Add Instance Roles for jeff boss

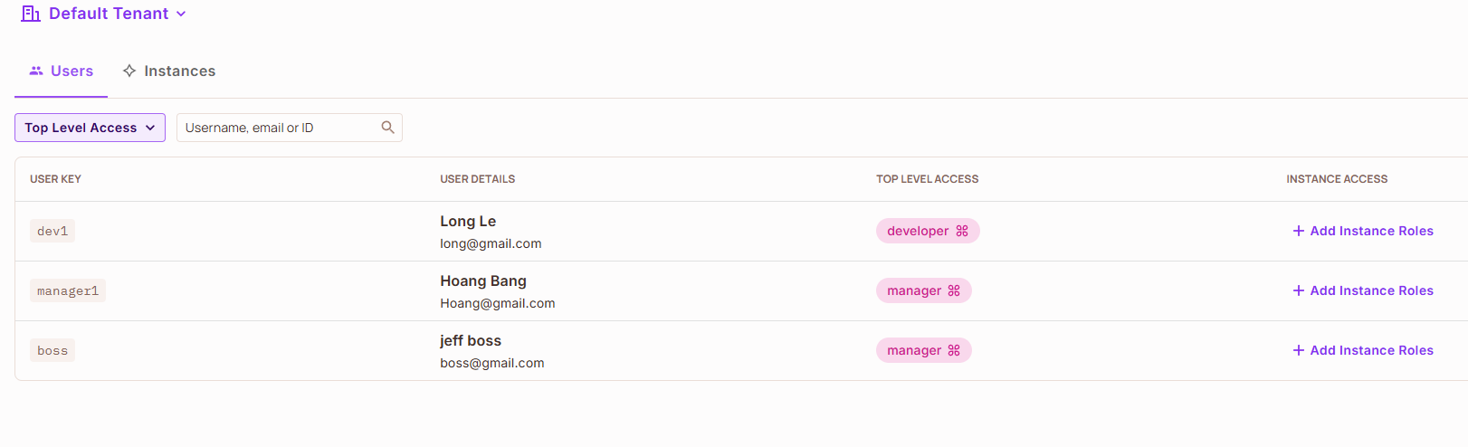(1363, 350)
